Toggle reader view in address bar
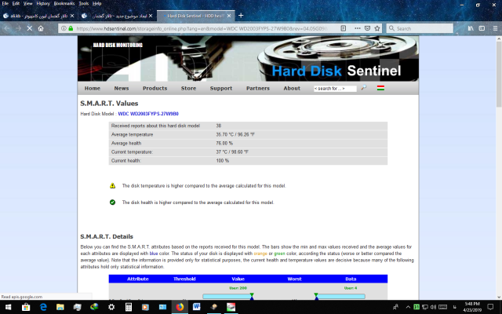The image size is (502, 314). click(x=344, y=28)
